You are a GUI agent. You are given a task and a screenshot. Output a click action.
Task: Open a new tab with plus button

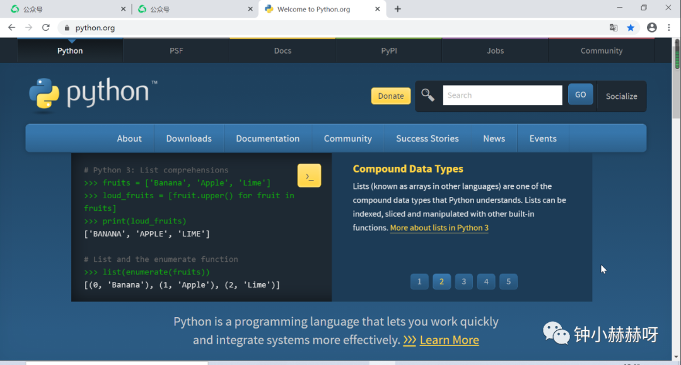[x=397, y=9]
